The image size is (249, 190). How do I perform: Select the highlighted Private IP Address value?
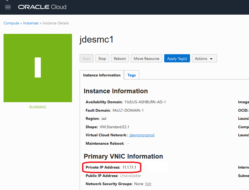(129, 167)
